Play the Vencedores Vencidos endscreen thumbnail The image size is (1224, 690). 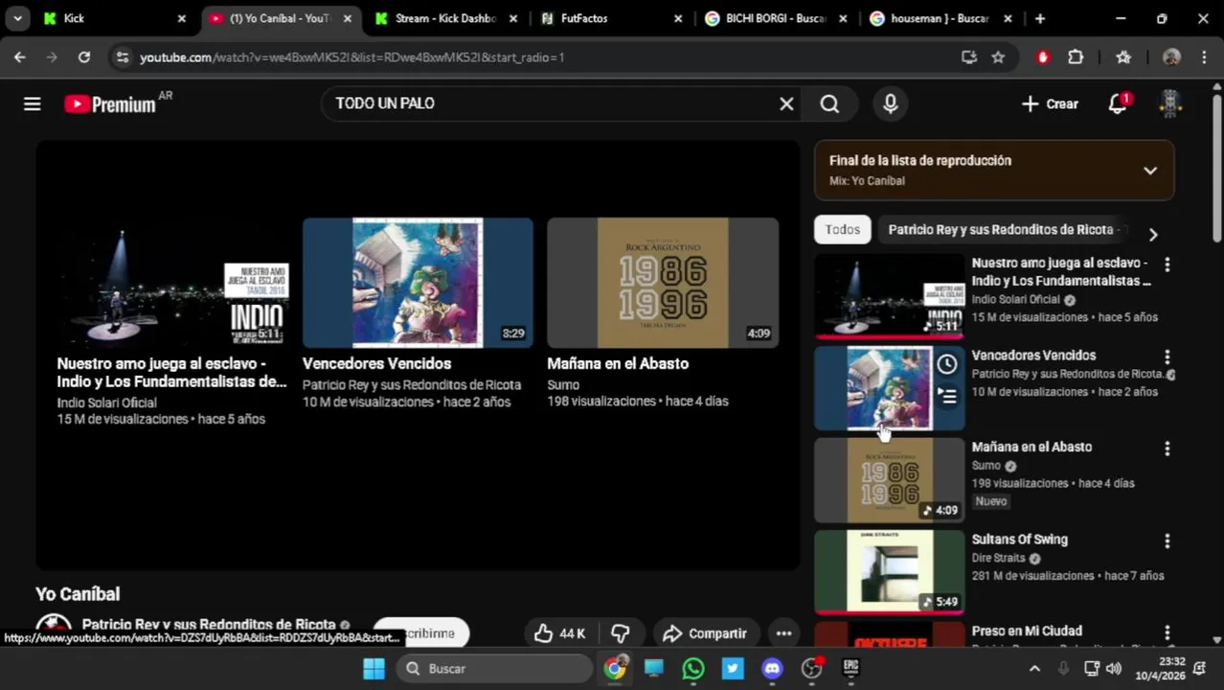click(418, 283)
